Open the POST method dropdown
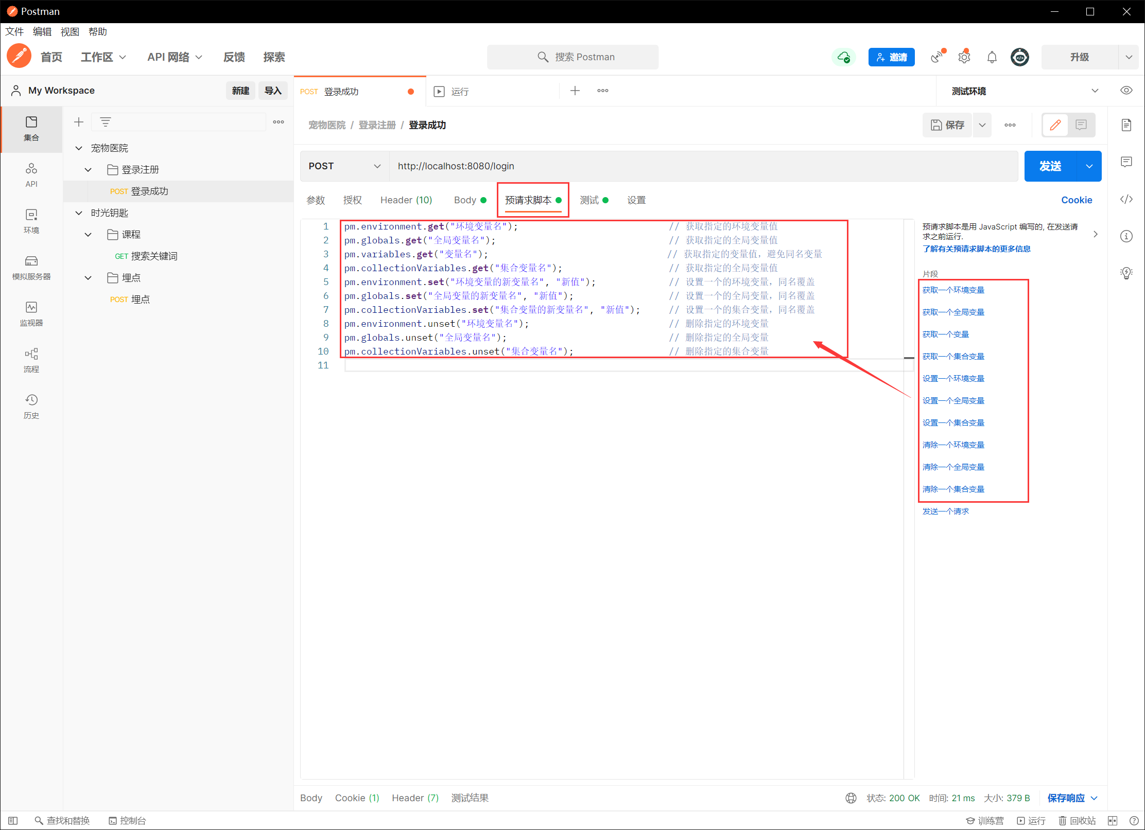 click(344, 166)
